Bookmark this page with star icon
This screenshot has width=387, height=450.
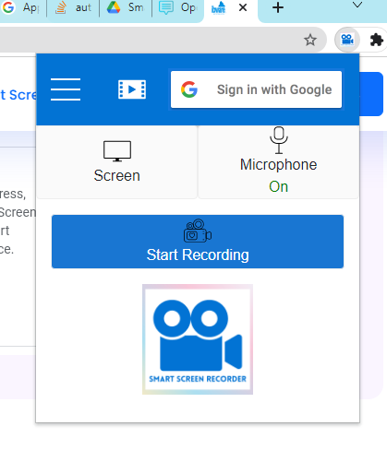point(310,40)
